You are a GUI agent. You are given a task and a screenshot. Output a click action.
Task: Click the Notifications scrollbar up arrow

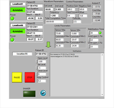(102, 55)
